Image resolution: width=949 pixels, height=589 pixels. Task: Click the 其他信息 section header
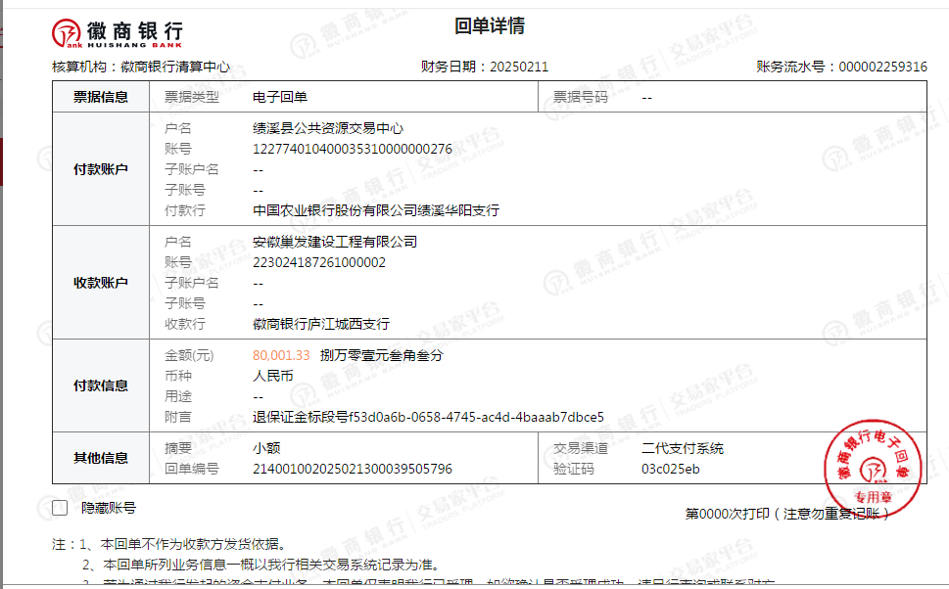pos(101,458)
